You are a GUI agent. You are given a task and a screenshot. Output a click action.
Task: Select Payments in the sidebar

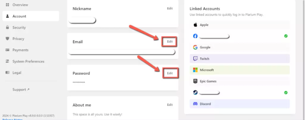[20, 50]
